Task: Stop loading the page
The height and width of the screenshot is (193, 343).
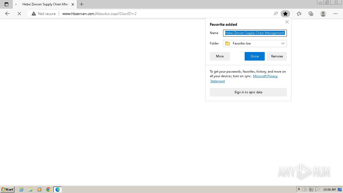Action: [19, 14]
